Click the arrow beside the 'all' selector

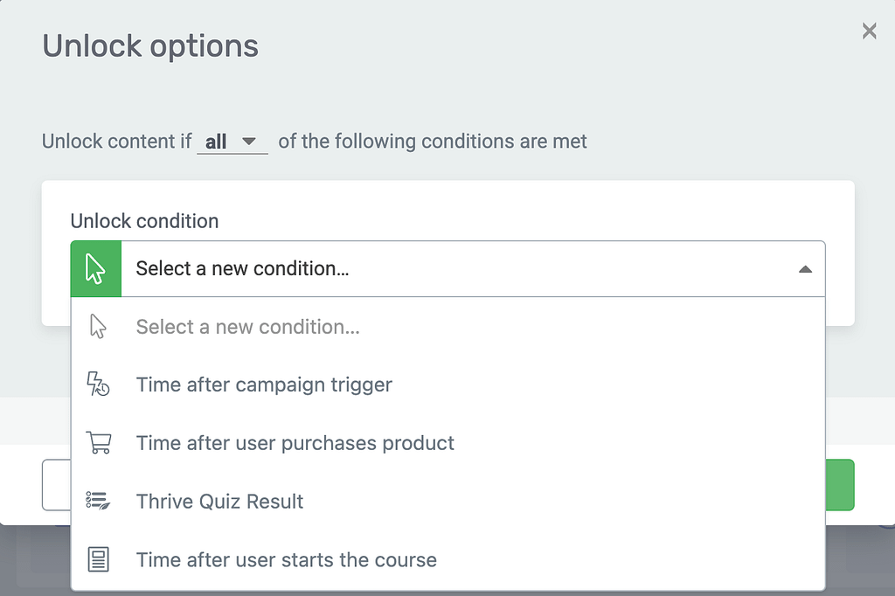(x=249, y=141)
